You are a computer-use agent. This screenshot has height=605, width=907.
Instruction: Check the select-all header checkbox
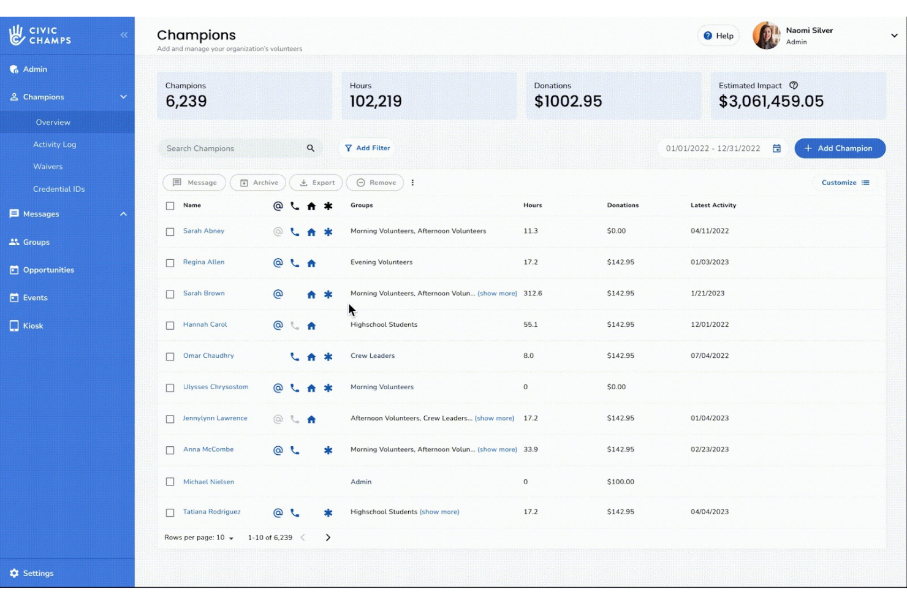[x=170, y=205]
